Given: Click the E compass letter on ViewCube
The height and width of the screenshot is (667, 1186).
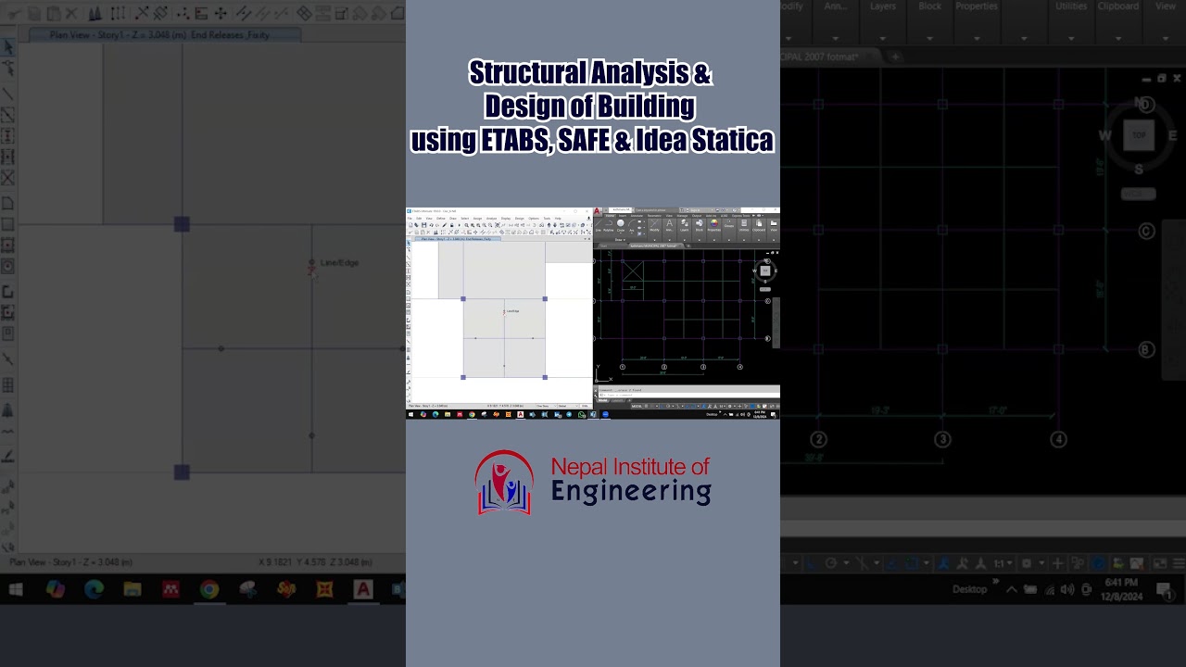Looking at the screenshot, I should coord(1172,135).
